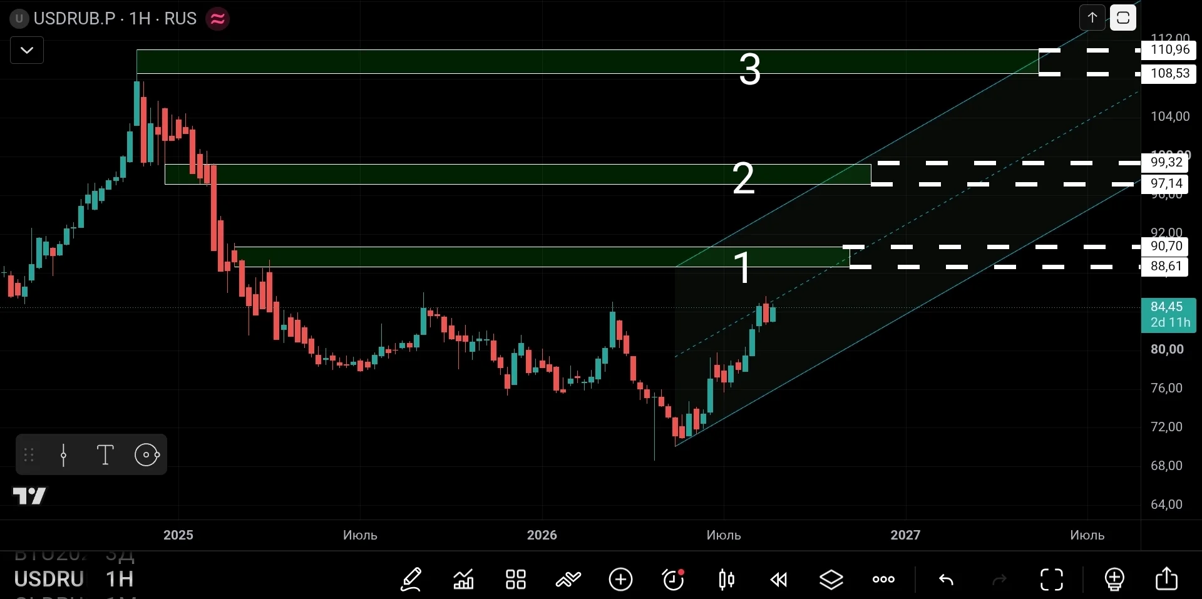Click the 99,32 price label
1202x599 pixels.
[x=1166, y=162]
